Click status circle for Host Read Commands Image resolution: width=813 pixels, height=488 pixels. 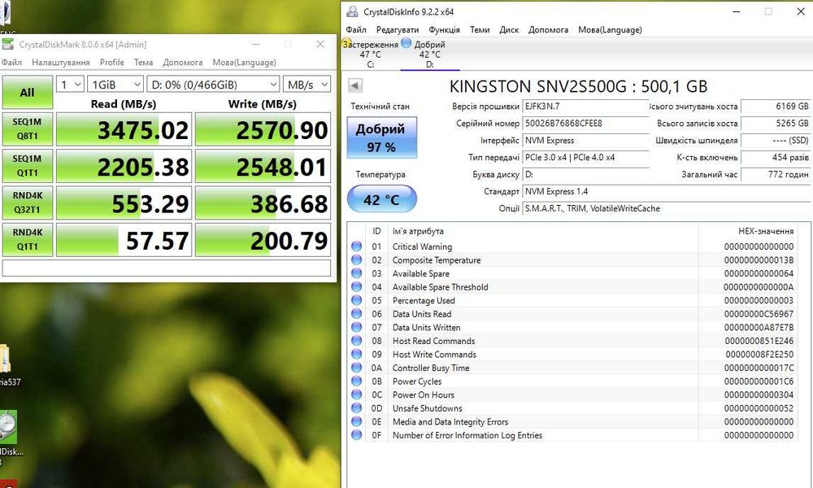coord(356,341)
